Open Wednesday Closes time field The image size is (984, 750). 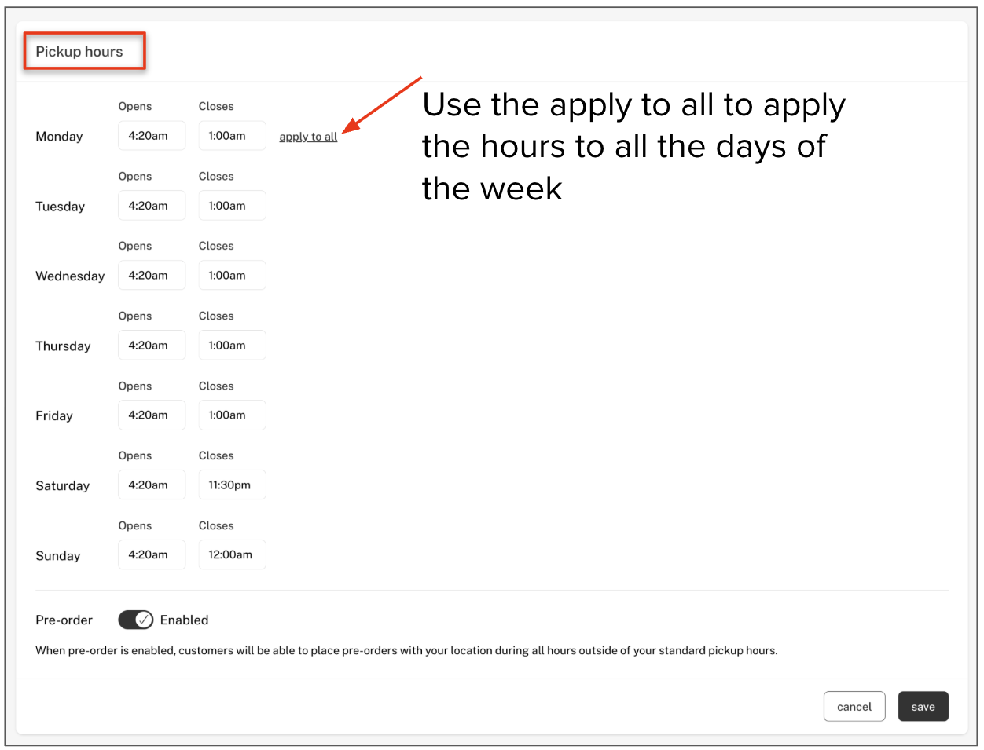click(x=232, y=275)
